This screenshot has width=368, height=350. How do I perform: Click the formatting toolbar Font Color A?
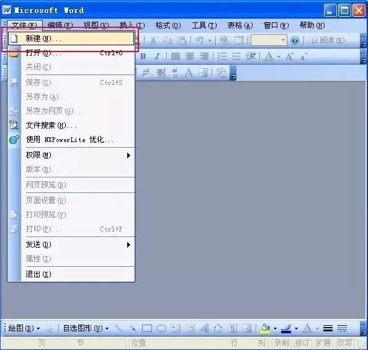pos(269,57)
